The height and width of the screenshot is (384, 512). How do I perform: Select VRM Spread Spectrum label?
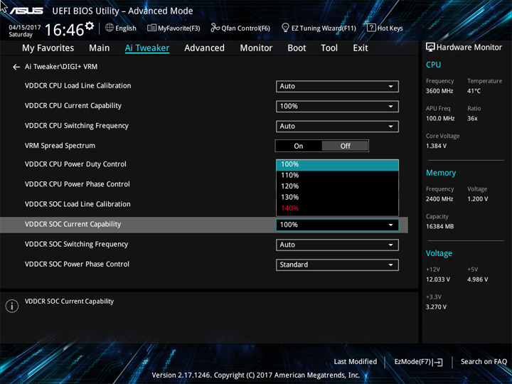click(60, 146)
